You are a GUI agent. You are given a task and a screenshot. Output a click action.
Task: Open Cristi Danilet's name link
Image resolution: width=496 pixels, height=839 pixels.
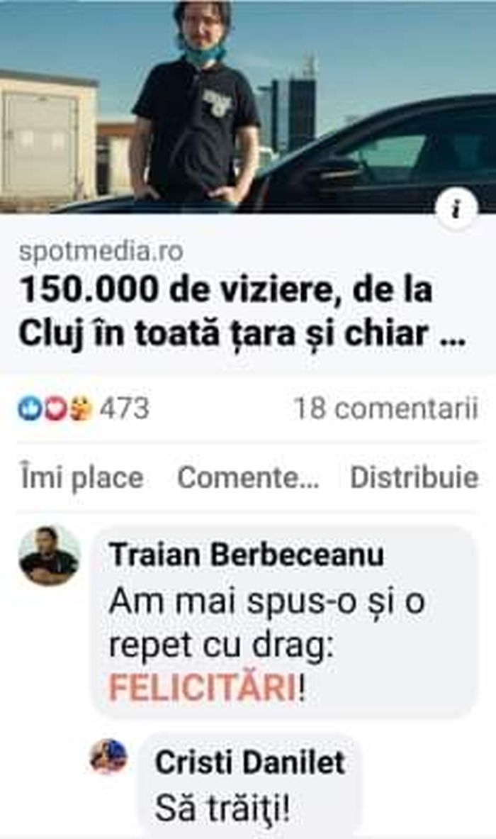click(x=249, y=762)
